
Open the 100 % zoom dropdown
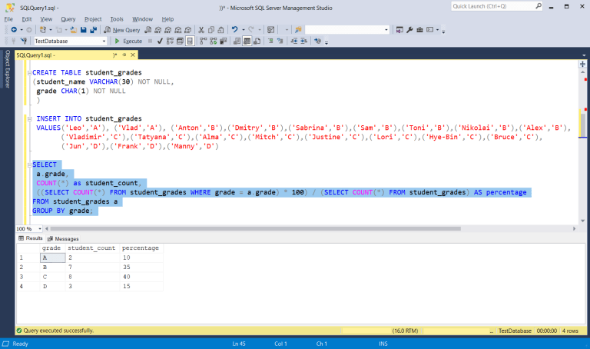[x=40, y=228]
